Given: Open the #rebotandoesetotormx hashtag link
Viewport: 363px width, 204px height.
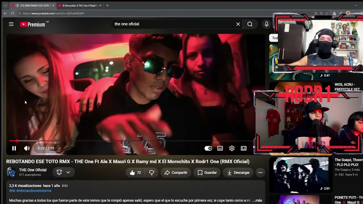Looking at the screenshot, I should coord(34,191).
